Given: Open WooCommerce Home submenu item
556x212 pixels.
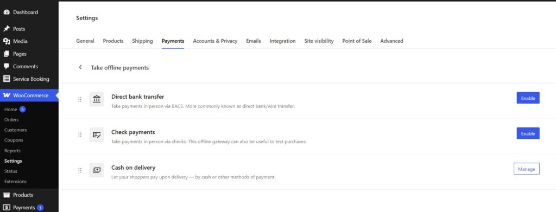Looking at the screenshot, I should click(11, 110).
